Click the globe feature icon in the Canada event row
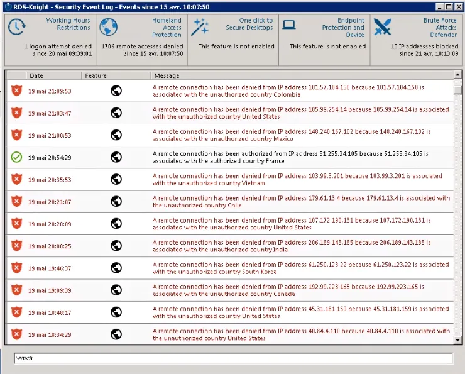 (x=116, y=290)
